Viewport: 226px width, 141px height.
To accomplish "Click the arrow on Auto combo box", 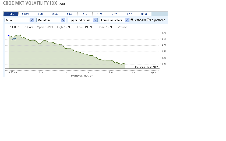I will tap(31, 20).
